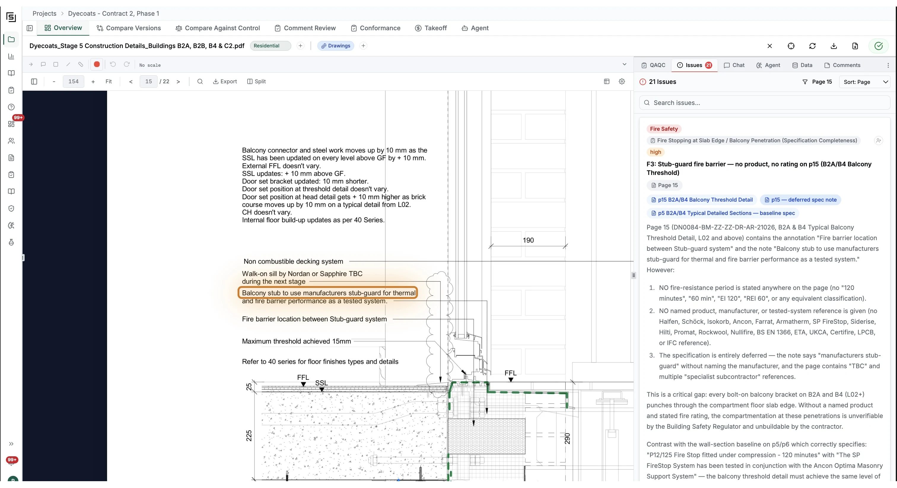Assign a user to issue F3

pos(878,141)
